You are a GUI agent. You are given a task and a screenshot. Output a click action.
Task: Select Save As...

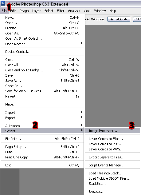[x=42, y=81]
